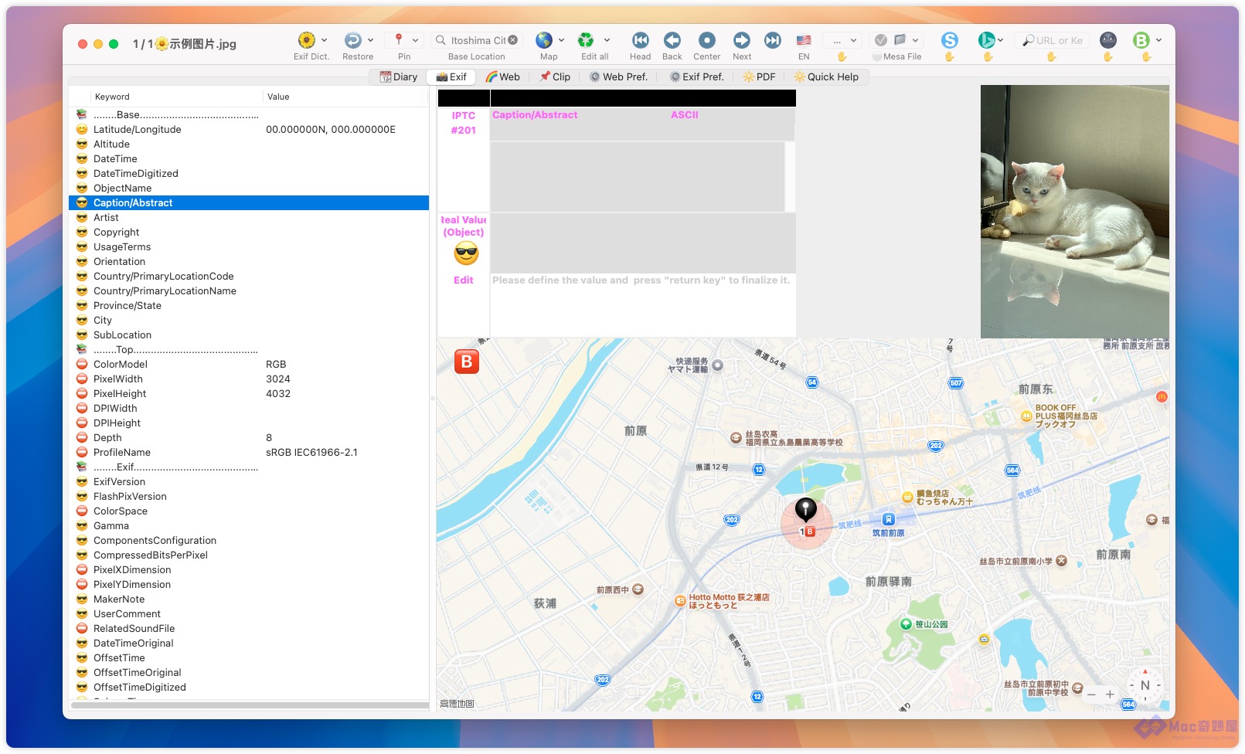
Task: Select the Copyright keyword row
Action: (x=249, y=233)
